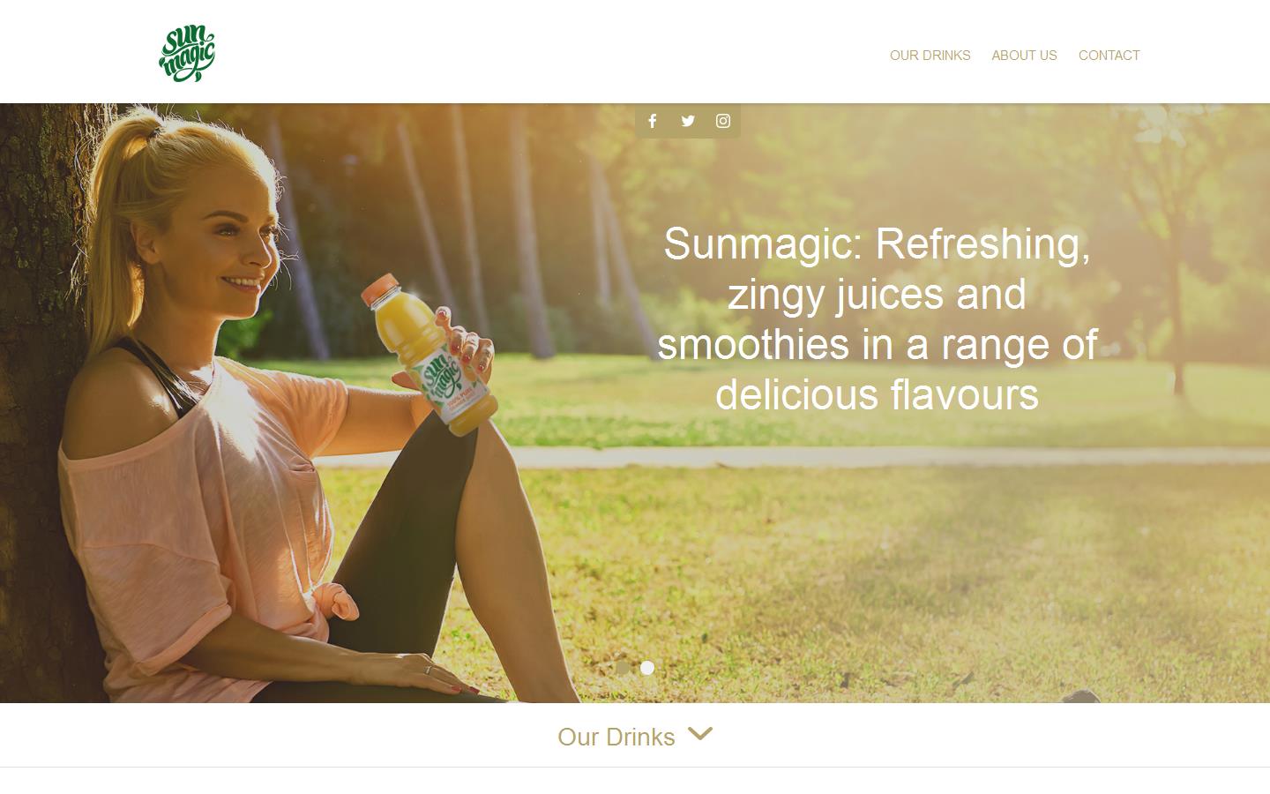Image resolution: width=1270 pixels, height=794 pixels.
Task: Click the 'Sunmagic: Refreshing, zingy juices' headline
Action: (877, 318)
